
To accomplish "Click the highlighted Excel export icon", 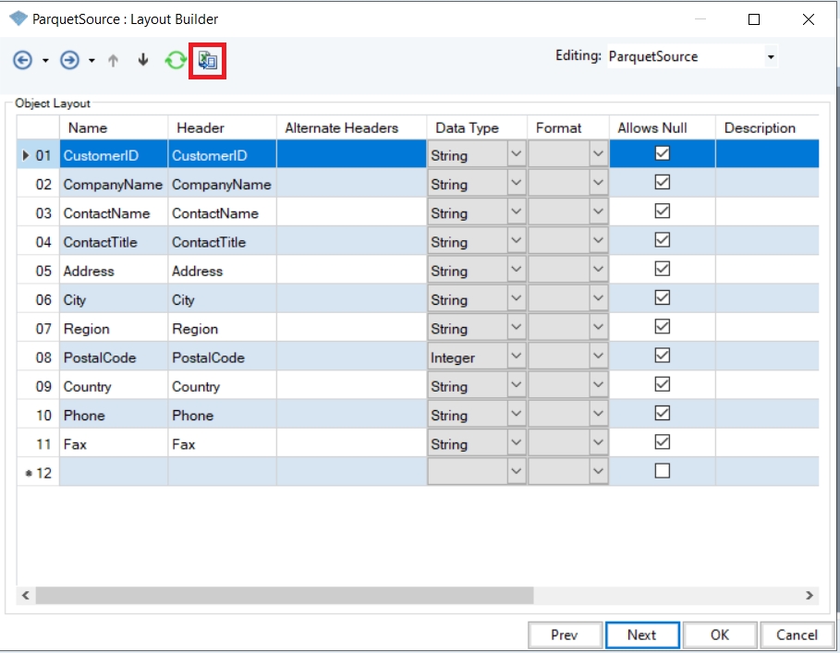I will pyautogui.click(x=208, y=61).
